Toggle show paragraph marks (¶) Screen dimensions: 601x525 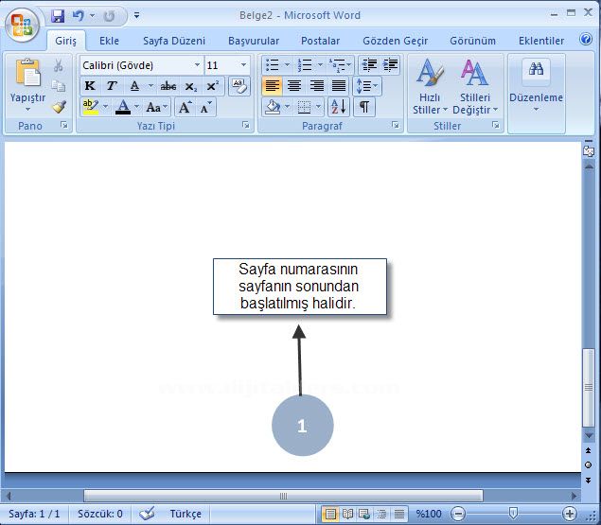pos(364,107)
